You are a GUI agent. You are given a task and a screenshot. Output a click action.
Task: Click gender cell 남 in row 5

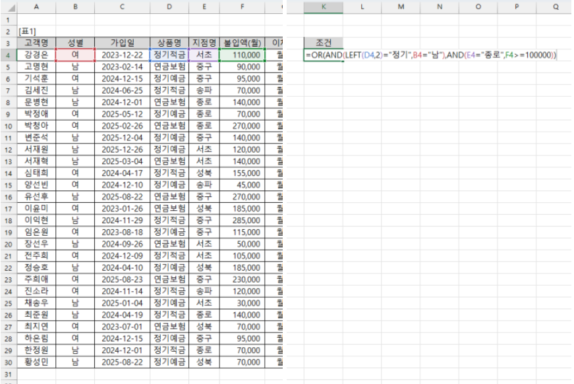coord(75,67)
